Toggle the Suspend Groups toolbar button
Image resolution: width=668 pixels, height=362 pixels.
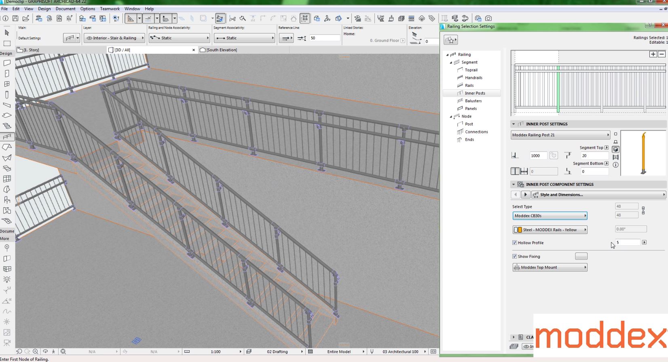[x=304, y=18]
